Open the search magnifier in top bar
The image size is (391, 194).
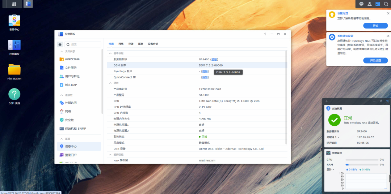(x=386, y=4)
